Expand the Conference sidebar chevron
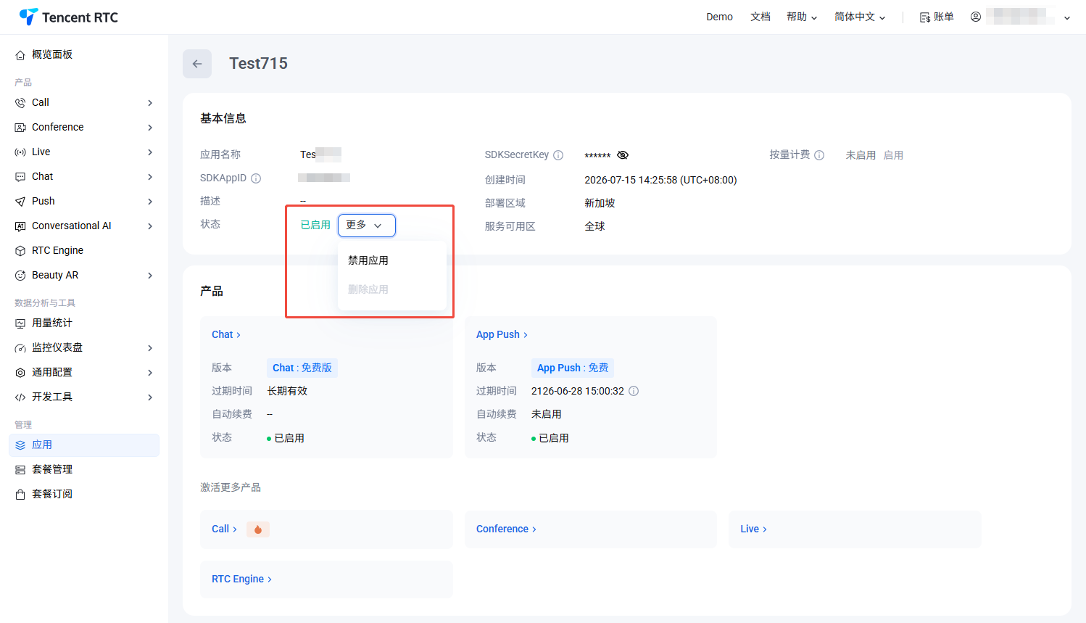Image resolution: width=1086 pixels, height=623 pixels. click(150, 128)
